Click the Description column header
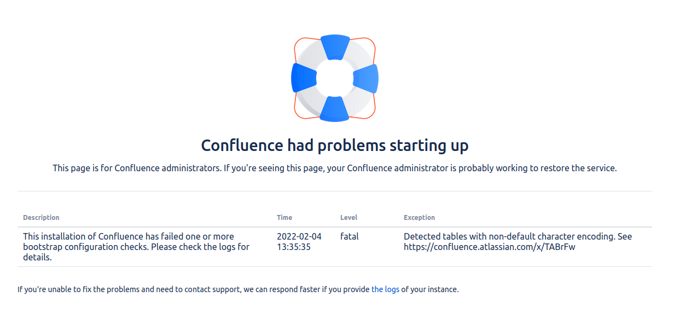Image resolution: width=680 pixels, height=314 pixels. point(41,218)
